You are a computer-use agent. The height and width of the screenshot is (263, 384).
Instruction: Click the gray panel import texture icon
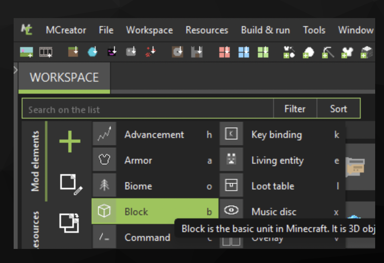[131, 52]
